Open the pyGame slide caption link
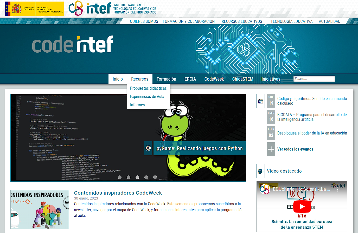The height and width of the screenshot is (233, 358). click(x=200, y=148)
